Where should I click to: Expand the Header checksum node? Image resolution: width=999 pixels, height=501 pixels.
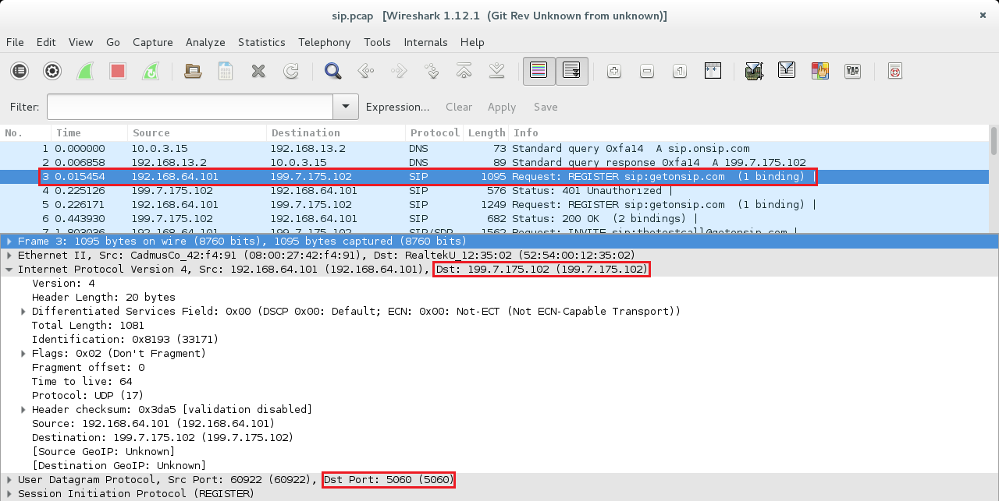[x=23, y=410]
